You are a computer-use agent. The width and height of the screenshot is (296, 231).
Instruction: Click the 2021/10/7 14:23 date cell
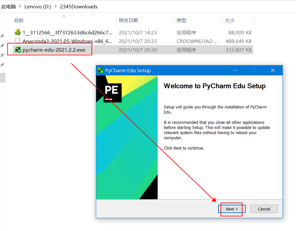pyautogui.click(x=138, y=33)
